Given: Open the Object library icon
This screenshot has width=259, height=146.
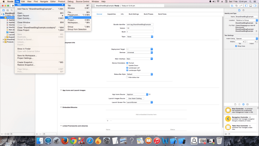Looking at the screenshot, I should [243, 104].
